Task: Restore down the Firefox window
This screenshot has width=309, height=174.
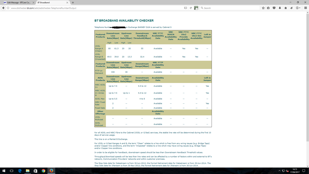Action: click(298, 2)
